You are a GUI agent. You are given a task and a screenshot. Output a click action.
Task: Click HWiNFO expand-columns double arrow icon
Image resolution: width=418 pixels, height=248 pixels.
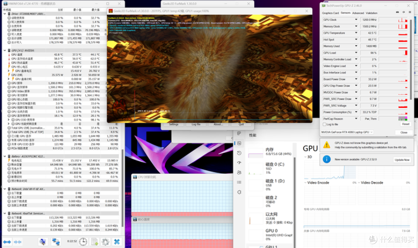(7, 242)
